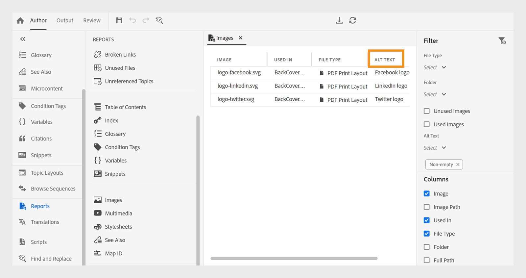The width and height of the screenshot is (526, 278).
Task: Sort by the USED IN column header
Action: click(x=283, y=60)
